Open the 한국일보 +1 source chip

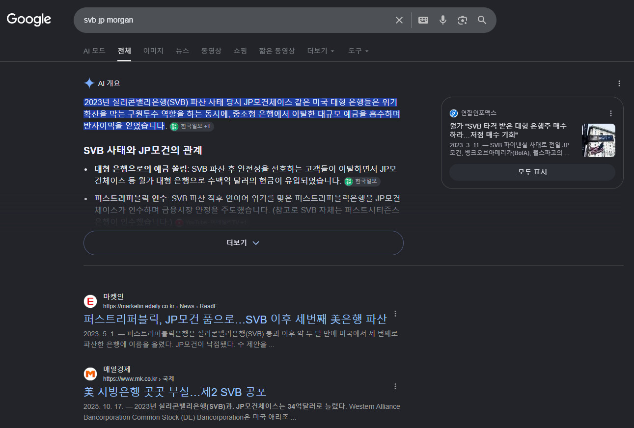pyautogui.click(x=192, y=127)
